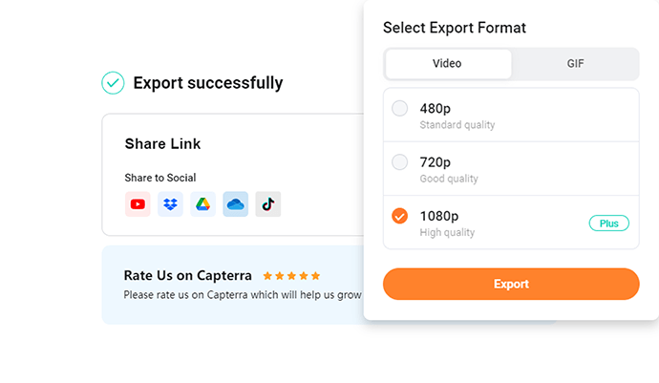
Task: Click the Select Export Format title
Action: (455, 28)
